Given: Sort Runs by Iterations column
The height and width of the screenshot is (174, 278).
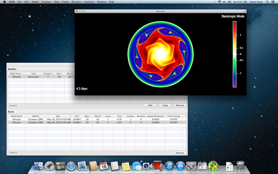Looking at the screenshot, I should 141,116.
